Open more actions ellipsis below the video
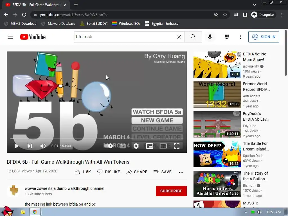 (x=181, y=172)
